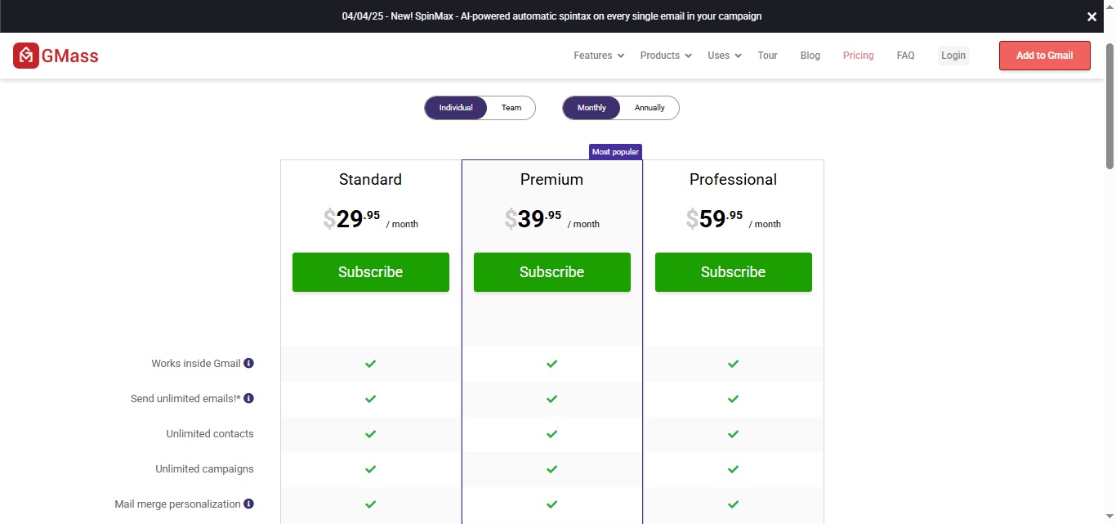Click the GMass logo icon
The height and width of the screenshot is (524, 1116).
25,55
